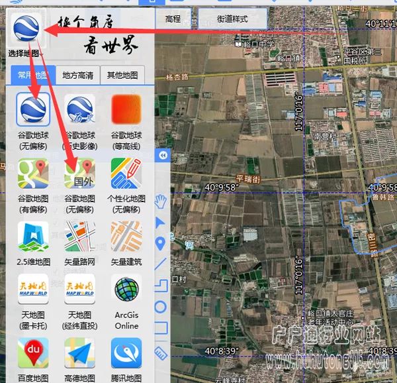
Task: Open the 选择地图 globe dropdown button
Action: point(26,34)
